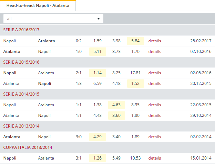The height and width of the screenshot is (164, 215).
Task: Click odds value 3.98
Action: coord(116,41)
